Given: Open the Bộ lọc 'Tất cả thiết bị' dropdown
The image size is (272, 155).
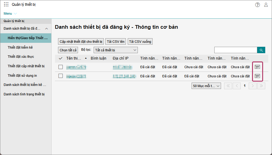Looking at the screenshot, I should click(x=115, y=50).
